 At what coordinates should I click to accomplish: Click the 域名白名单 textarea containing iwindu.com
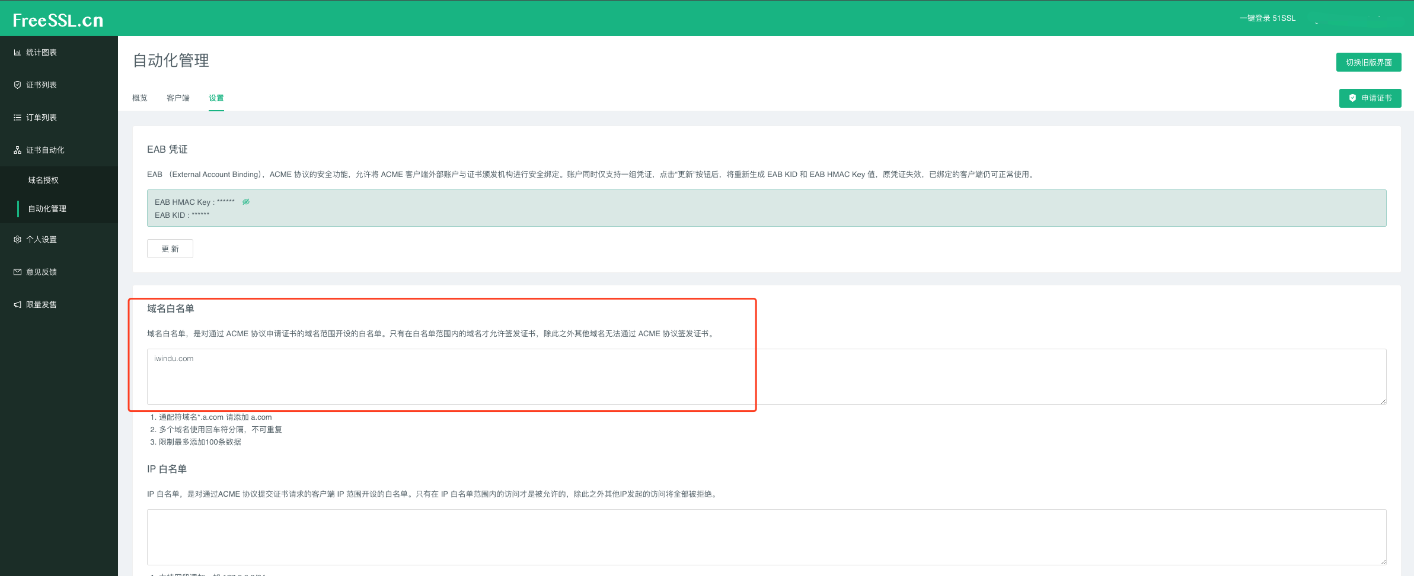pyautogui.click(x=767, y=377)
